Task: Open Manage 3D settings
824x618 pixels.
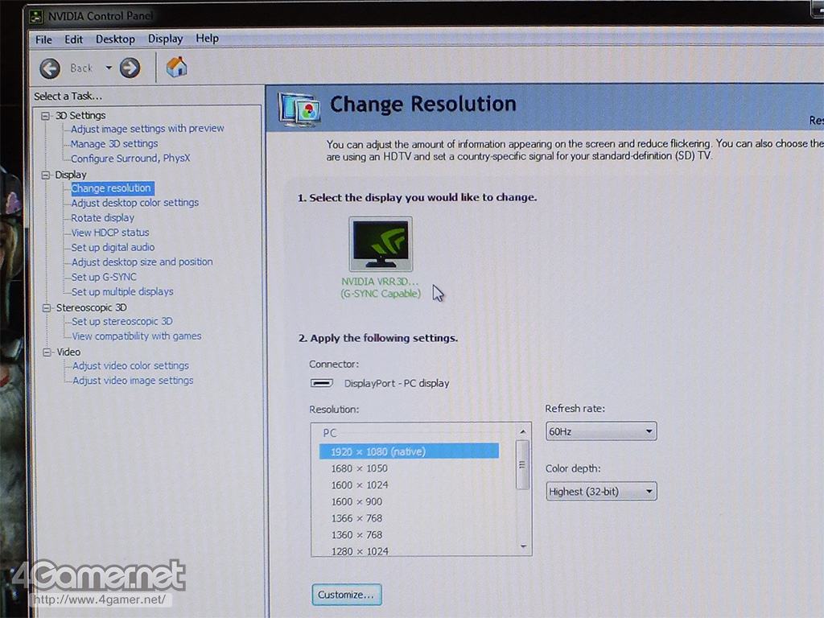Action: point(114,143)
